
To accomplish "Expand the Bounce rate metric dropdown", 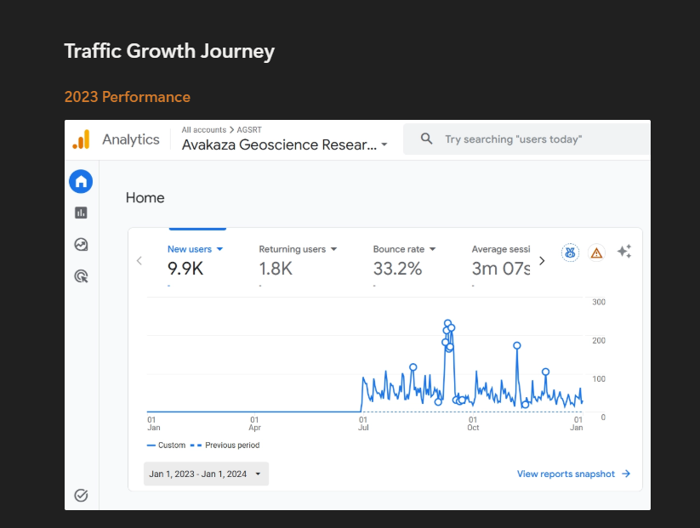I will point(432,249).
